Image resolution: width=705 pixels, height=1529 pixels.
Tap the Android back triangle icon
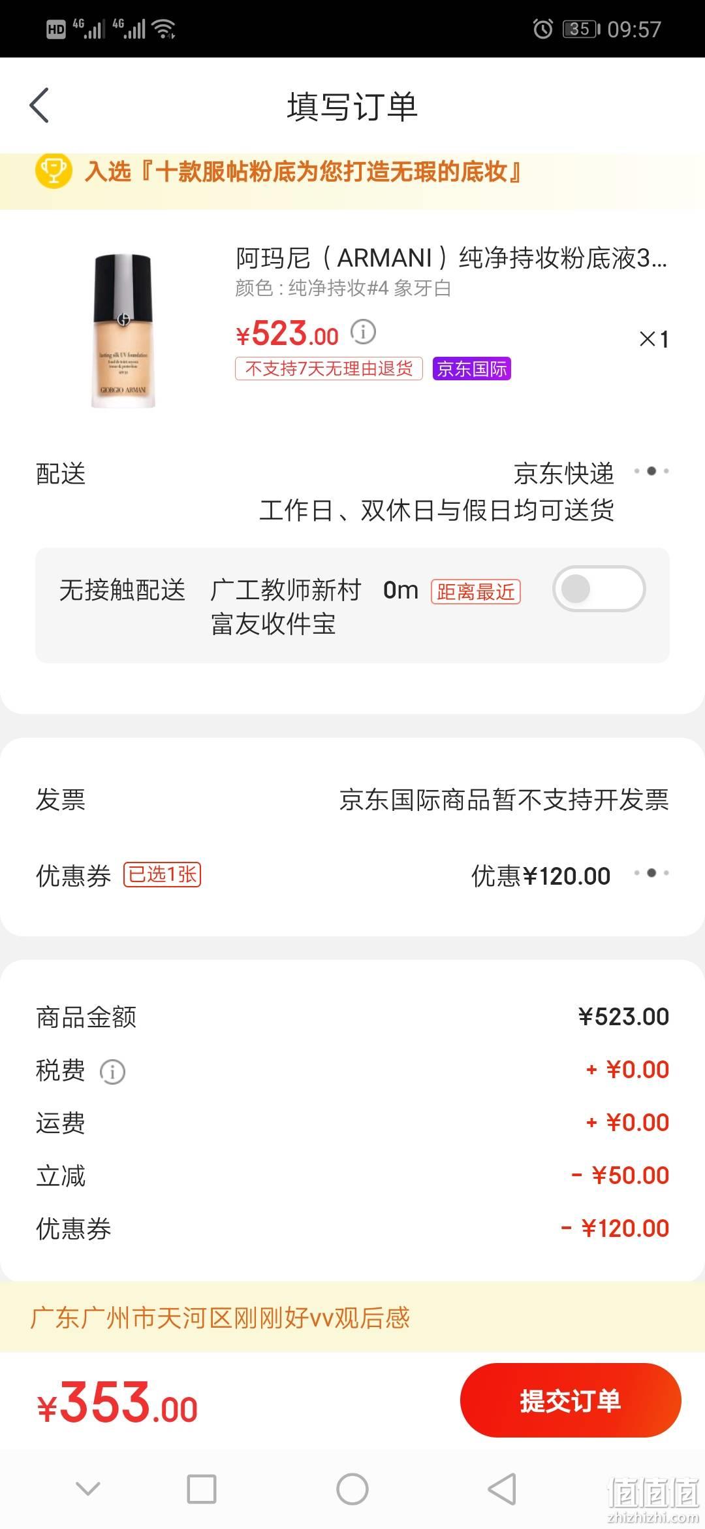pos(502,1489)
